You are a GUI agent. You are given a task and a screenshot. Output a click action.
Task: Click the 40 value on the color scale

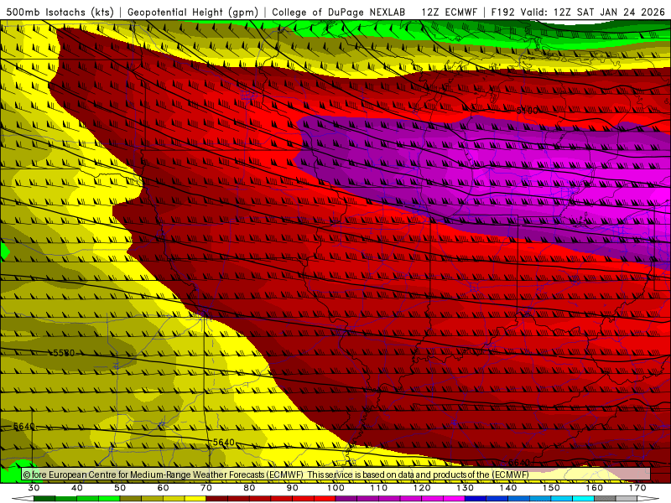pyautogui.click(x=76, y=488)
